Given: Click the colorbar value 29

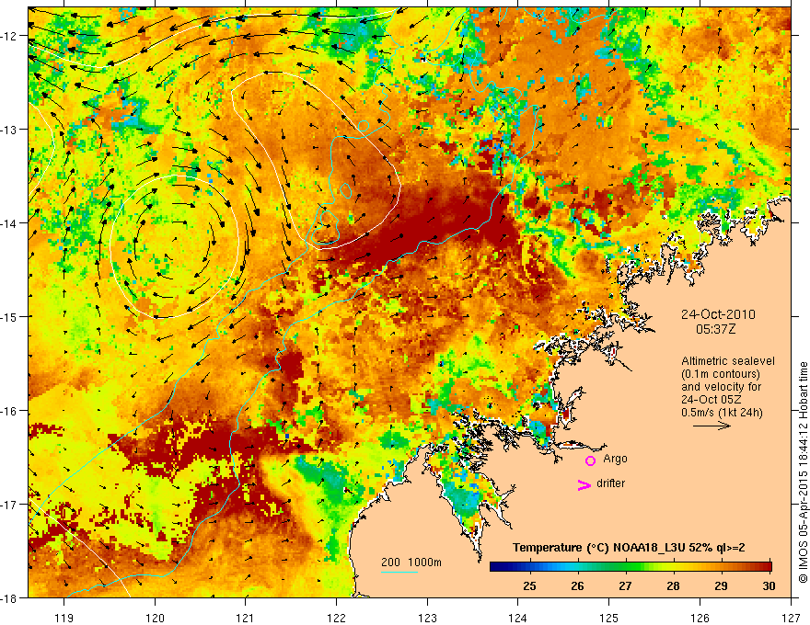Looking at the screenshot, I should pyautogui.click(x=721, y=585).
